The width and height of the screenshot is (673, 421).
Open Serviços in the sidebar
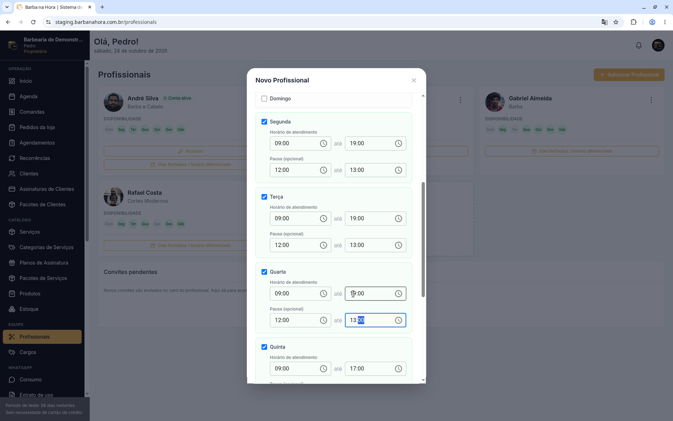(x=42, y=232)
